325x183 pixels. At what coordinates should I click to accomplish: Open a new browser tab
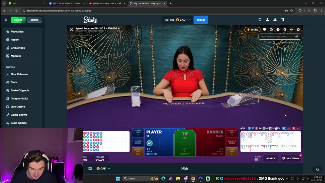click(170, 4)
